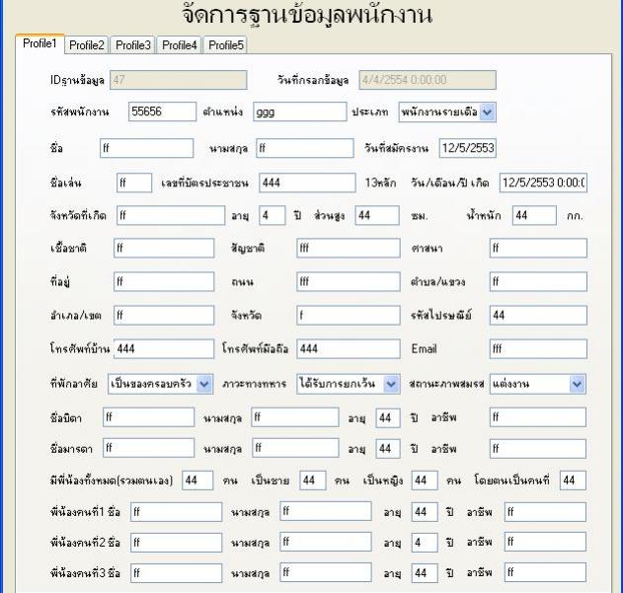Viewport: 623px width, 593px height.
Task: Click the ถนน road field
Action: click(349, 281)
